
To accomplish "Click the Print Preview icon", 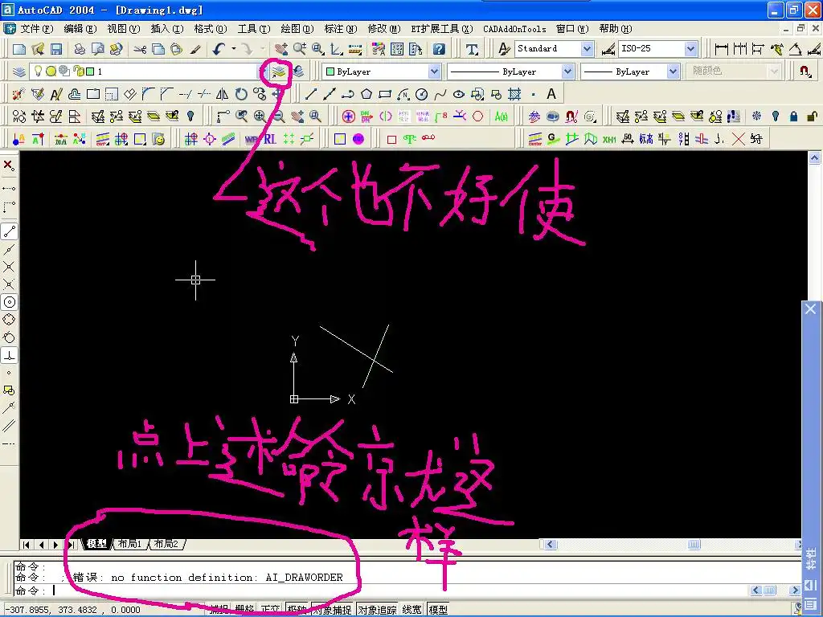I will tap(97, 49).
